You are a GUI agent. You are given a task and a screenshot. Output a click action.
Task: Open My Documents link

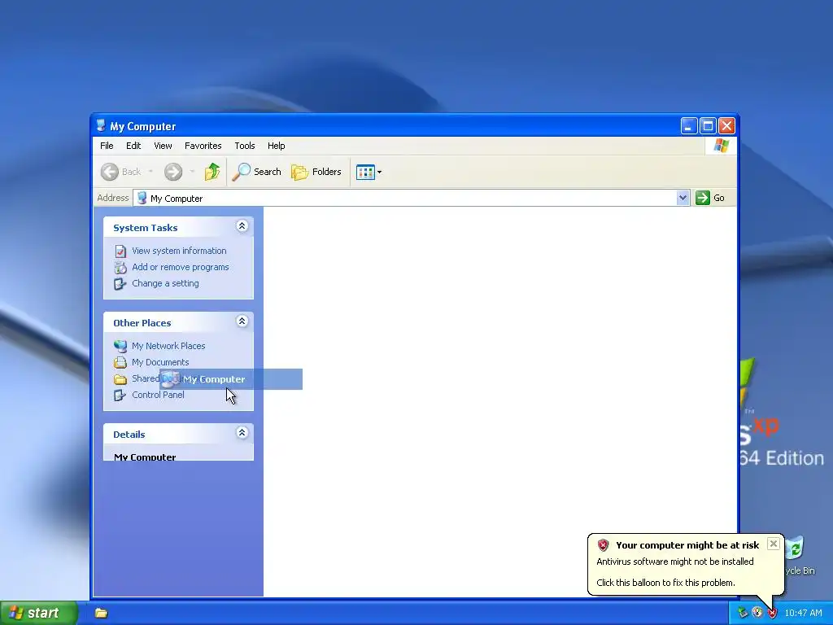click(x=160, y=362)
